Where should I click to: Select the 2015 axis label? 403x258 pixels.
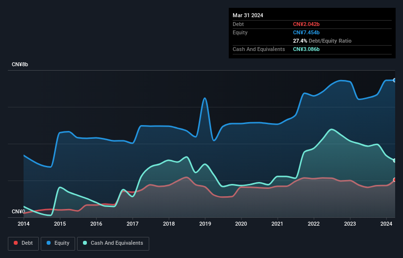point(59,224)
